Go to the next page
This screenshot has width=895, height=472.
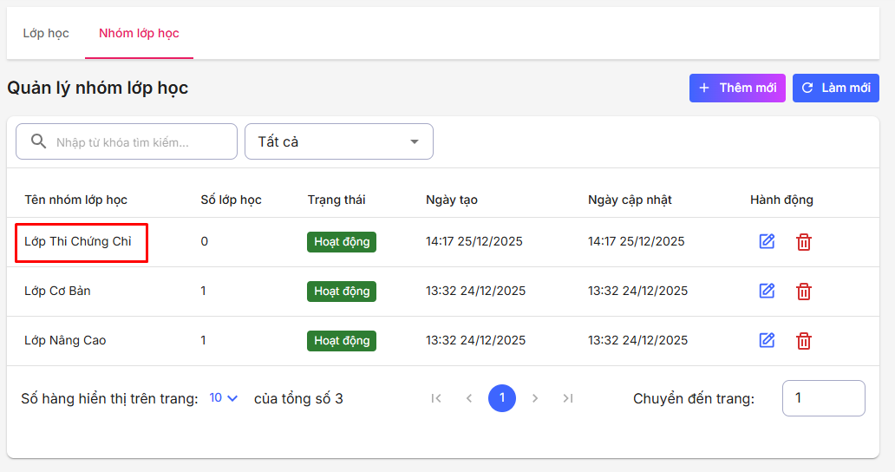pyautogui.click(x=535, y=398)
